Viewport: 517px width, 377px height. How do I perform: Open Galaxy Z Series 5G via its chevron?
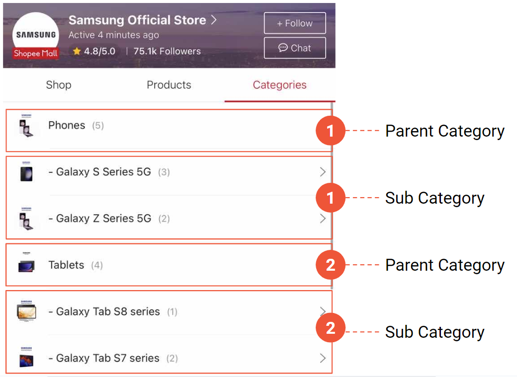tap(323, 219)
